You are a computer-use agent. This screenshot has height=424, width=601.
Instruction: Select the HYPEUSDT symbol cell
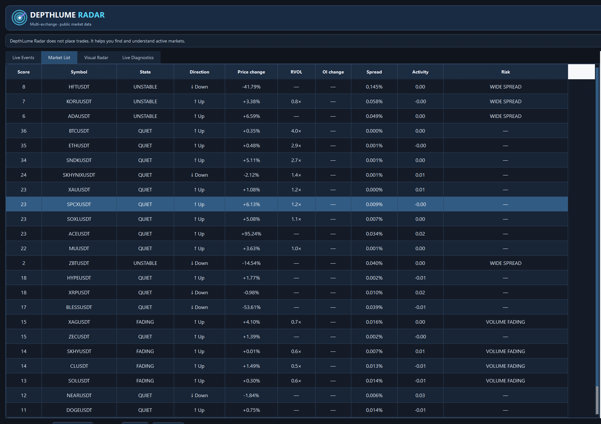click(79, 278)
